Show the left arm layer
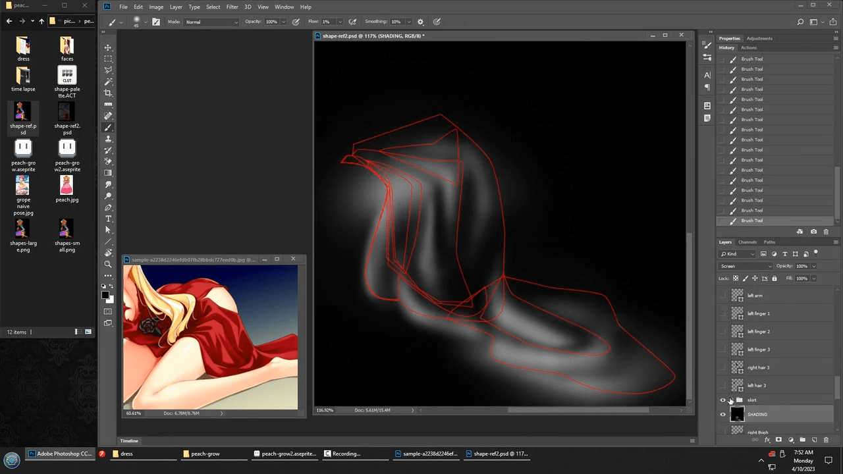This screenshot has width=843, height=474. pyautogui.click(x=722, y=296)
